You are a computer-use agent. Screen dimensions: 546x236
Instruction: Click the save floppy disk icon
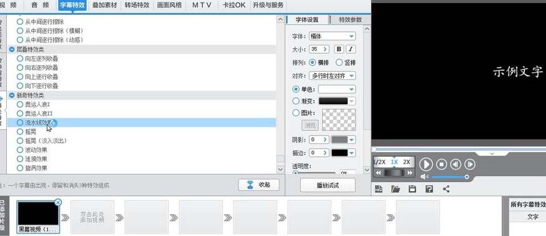[x=412, y=189]
